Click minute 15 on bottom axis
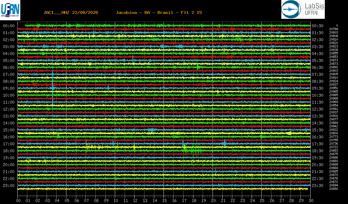 click(x=164, y=201)
